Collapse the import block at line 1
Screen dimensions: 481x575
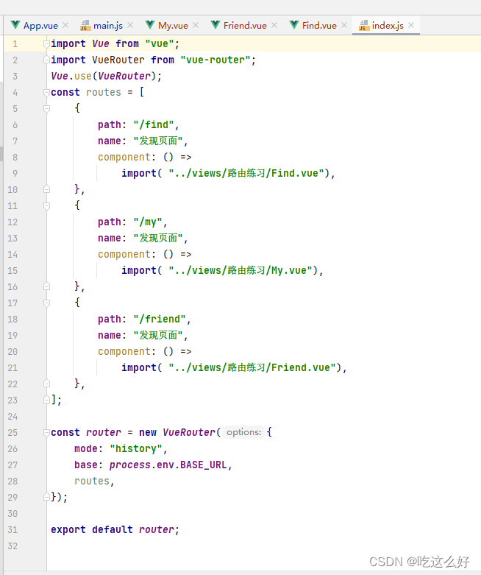click(46, 44)
